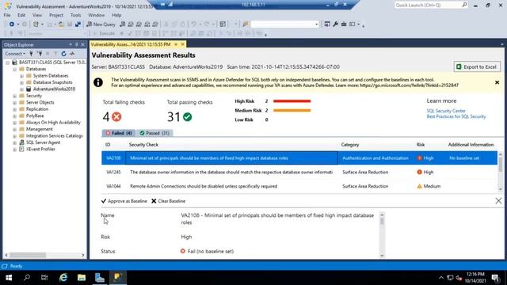Open the Project menu

(x=56, y=15)
